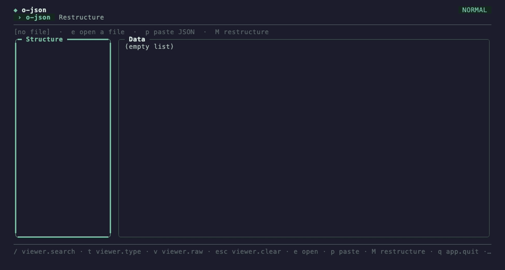Click 't viewer.type' in the footer
Viewport: 505px width, 270px height.
[x=114, y=252]
